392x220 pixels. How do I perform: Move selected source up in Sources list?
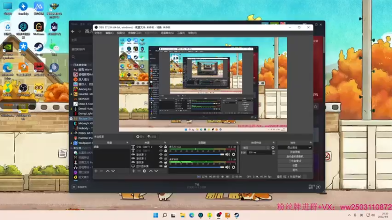coord(151,171)
